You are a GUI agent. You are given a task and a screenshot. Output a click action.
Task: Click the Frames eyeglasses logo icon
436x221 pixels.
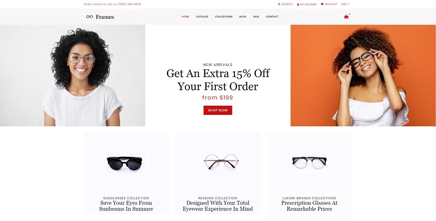[89, 17]
